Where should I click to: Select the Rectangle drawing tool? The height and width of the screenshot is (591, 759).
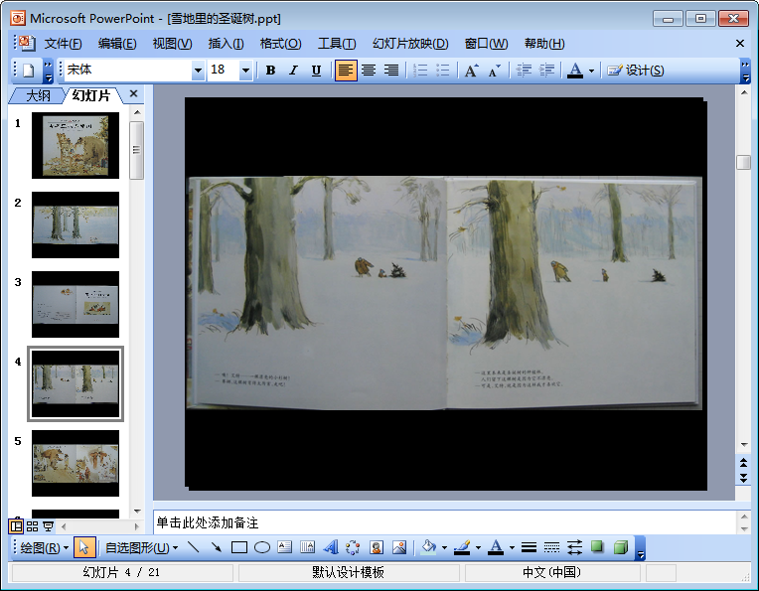coord(239,547)
